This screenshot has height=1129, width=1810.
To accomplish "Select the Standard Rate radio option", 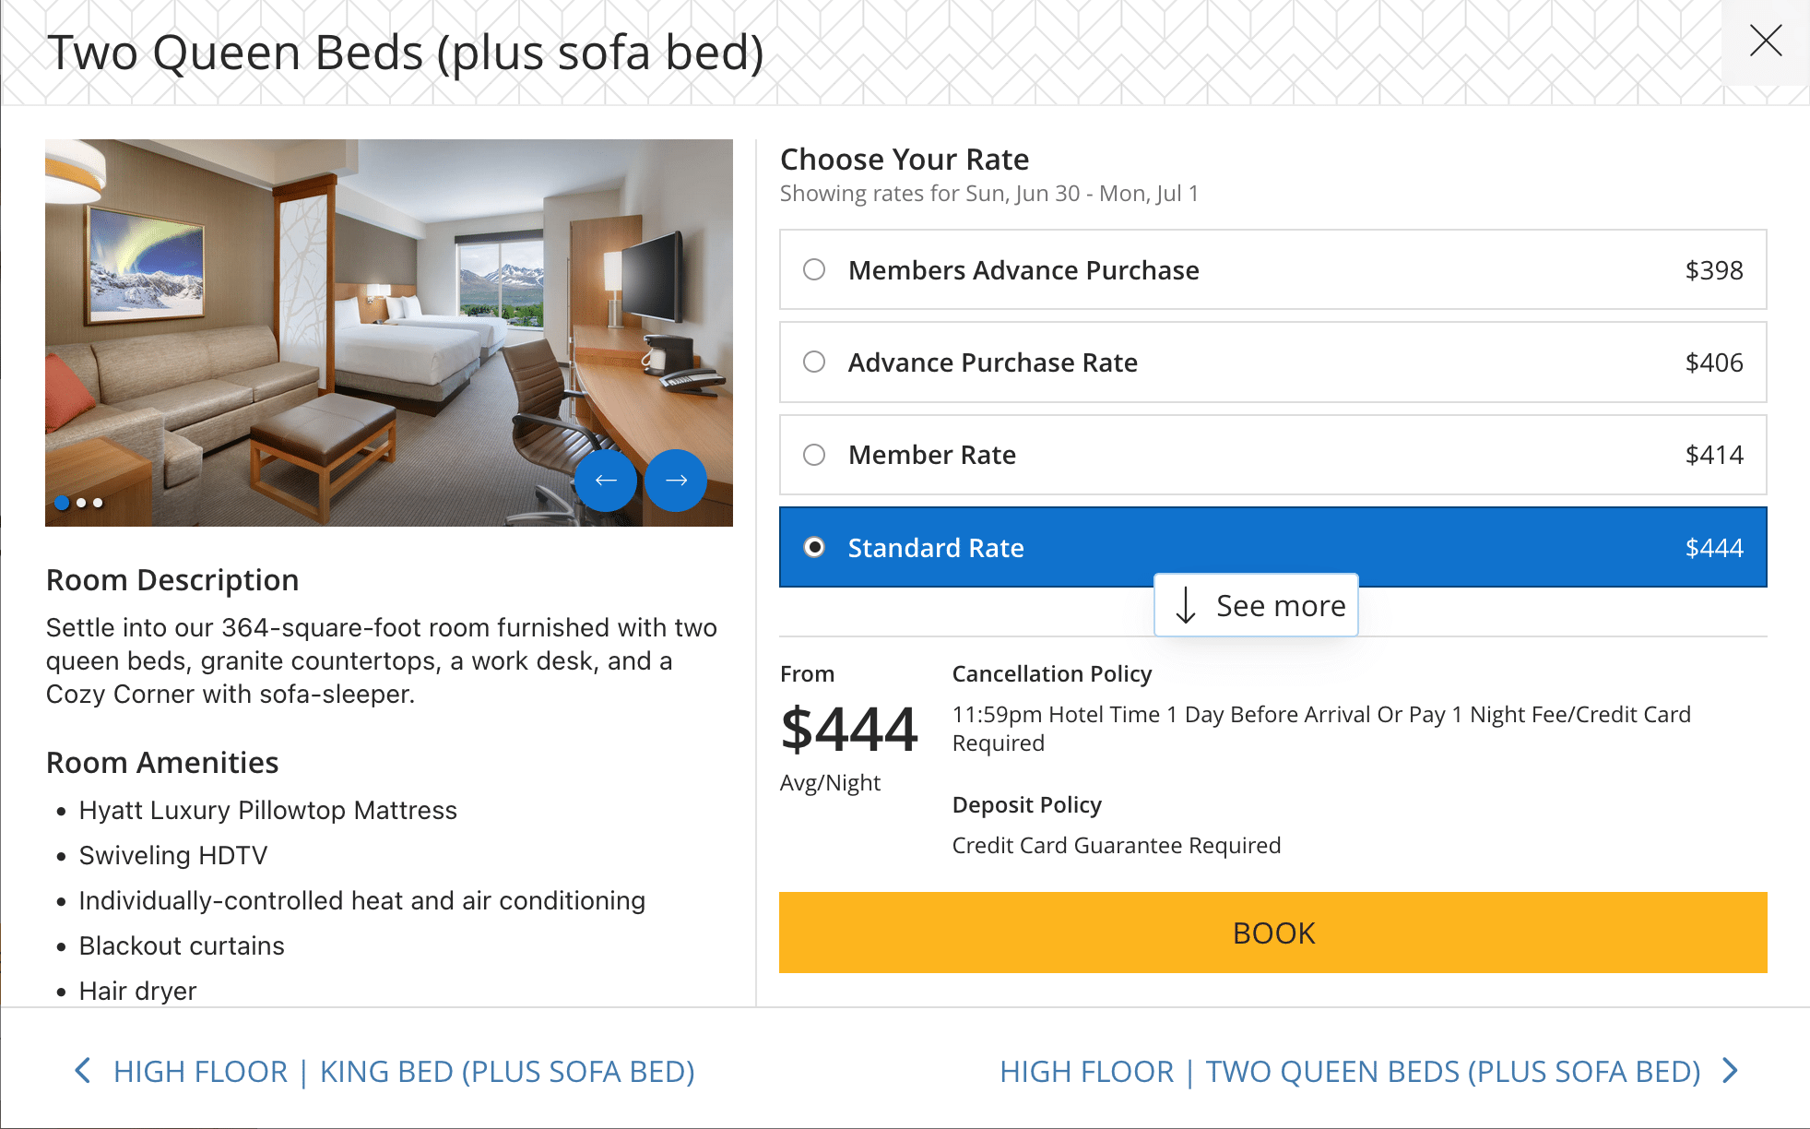I will point(814,547).
